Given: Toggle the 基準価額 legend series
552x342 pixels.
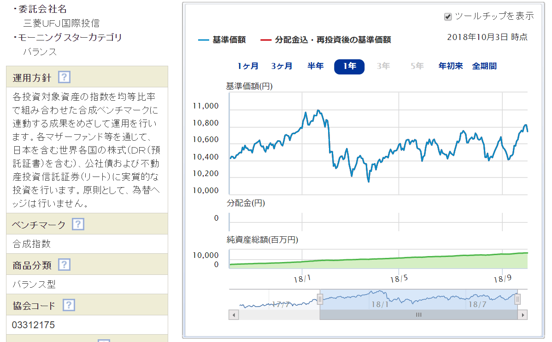Looking at the screenshot, I should pyautogui.click(x=222, y=40).
